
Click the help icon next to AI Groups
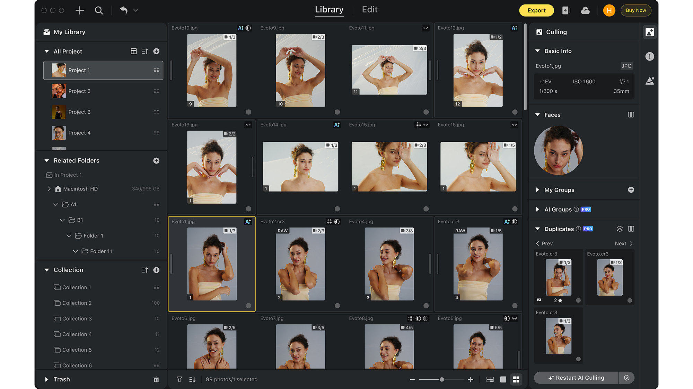(576, 210)
